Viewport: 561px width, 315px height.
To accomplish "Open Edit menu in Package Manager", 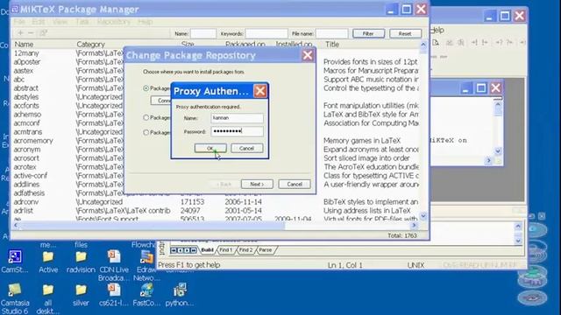I will pyautogui.click(x=39, y=22).
